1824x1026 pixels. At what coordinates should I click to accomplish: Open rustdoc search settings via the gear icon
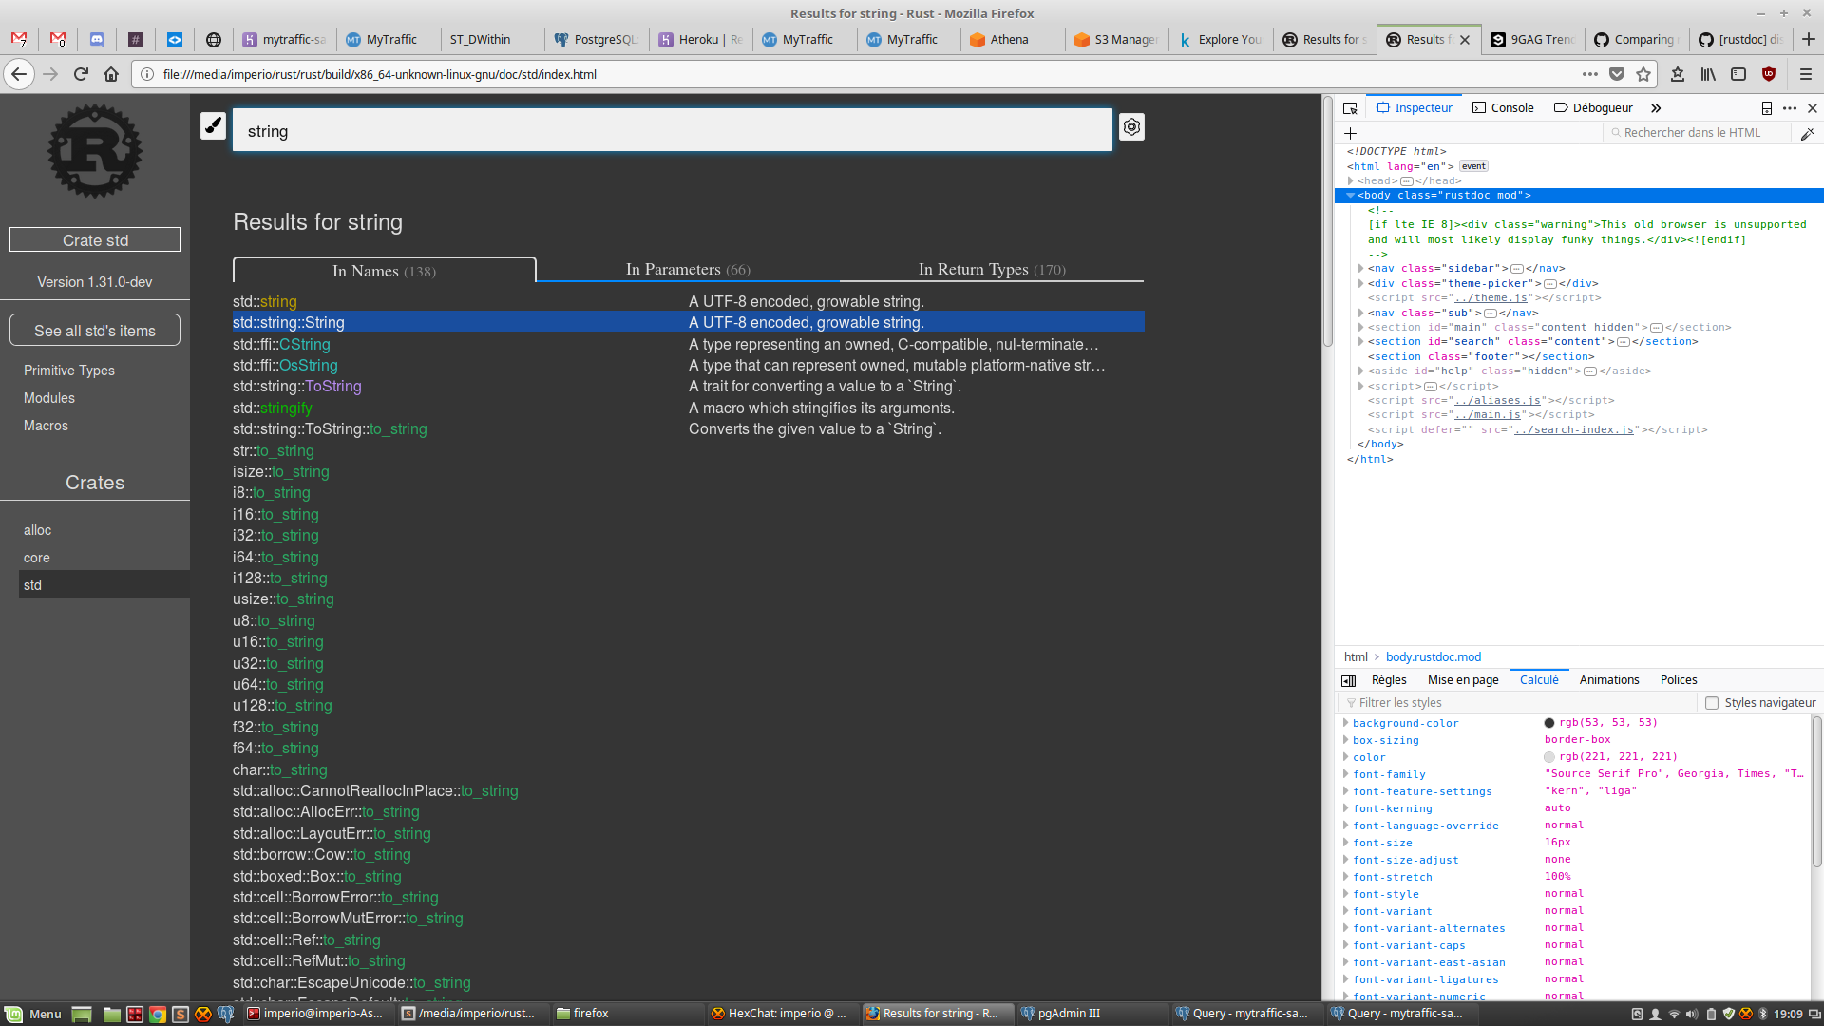(1130, 126)
